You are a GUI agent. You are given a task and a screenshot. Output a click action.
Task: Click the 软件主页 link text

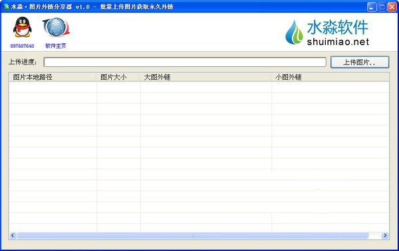click(56, 46)
